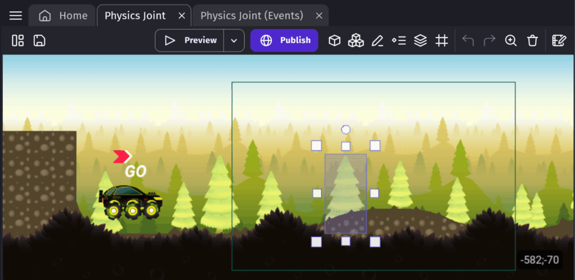Screen dimensions: 575x280
Task: Open the properties pencil icon
Action: 377,40
